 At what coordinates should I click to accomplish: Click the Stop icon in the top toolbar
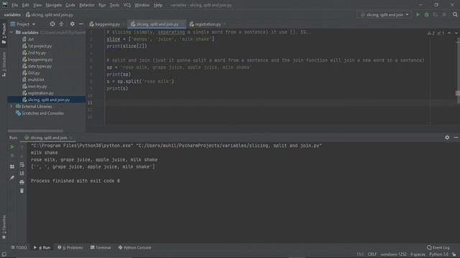(444, 14)
